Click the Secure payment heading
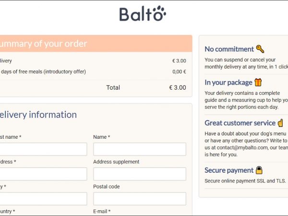Image resolution: width=288 pixels, height=216 pixels. pos(229,170)
